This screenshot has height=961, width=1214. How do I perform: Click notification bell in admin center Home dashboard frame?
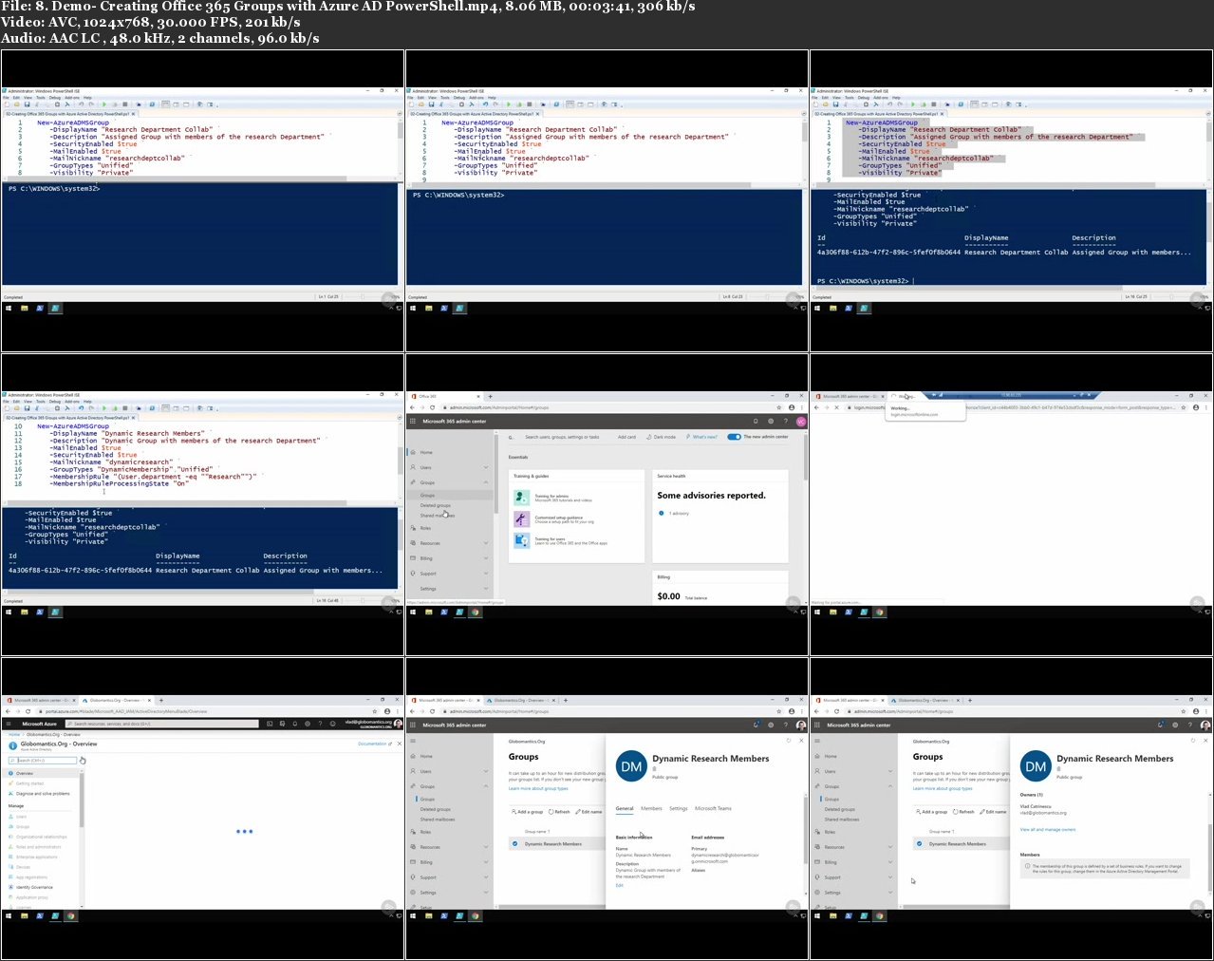[756, 421]
